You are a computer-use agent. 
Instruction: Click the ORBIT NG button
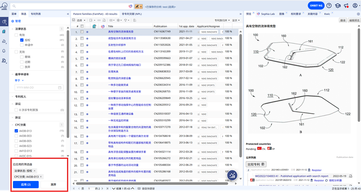[x=316, y=6]
